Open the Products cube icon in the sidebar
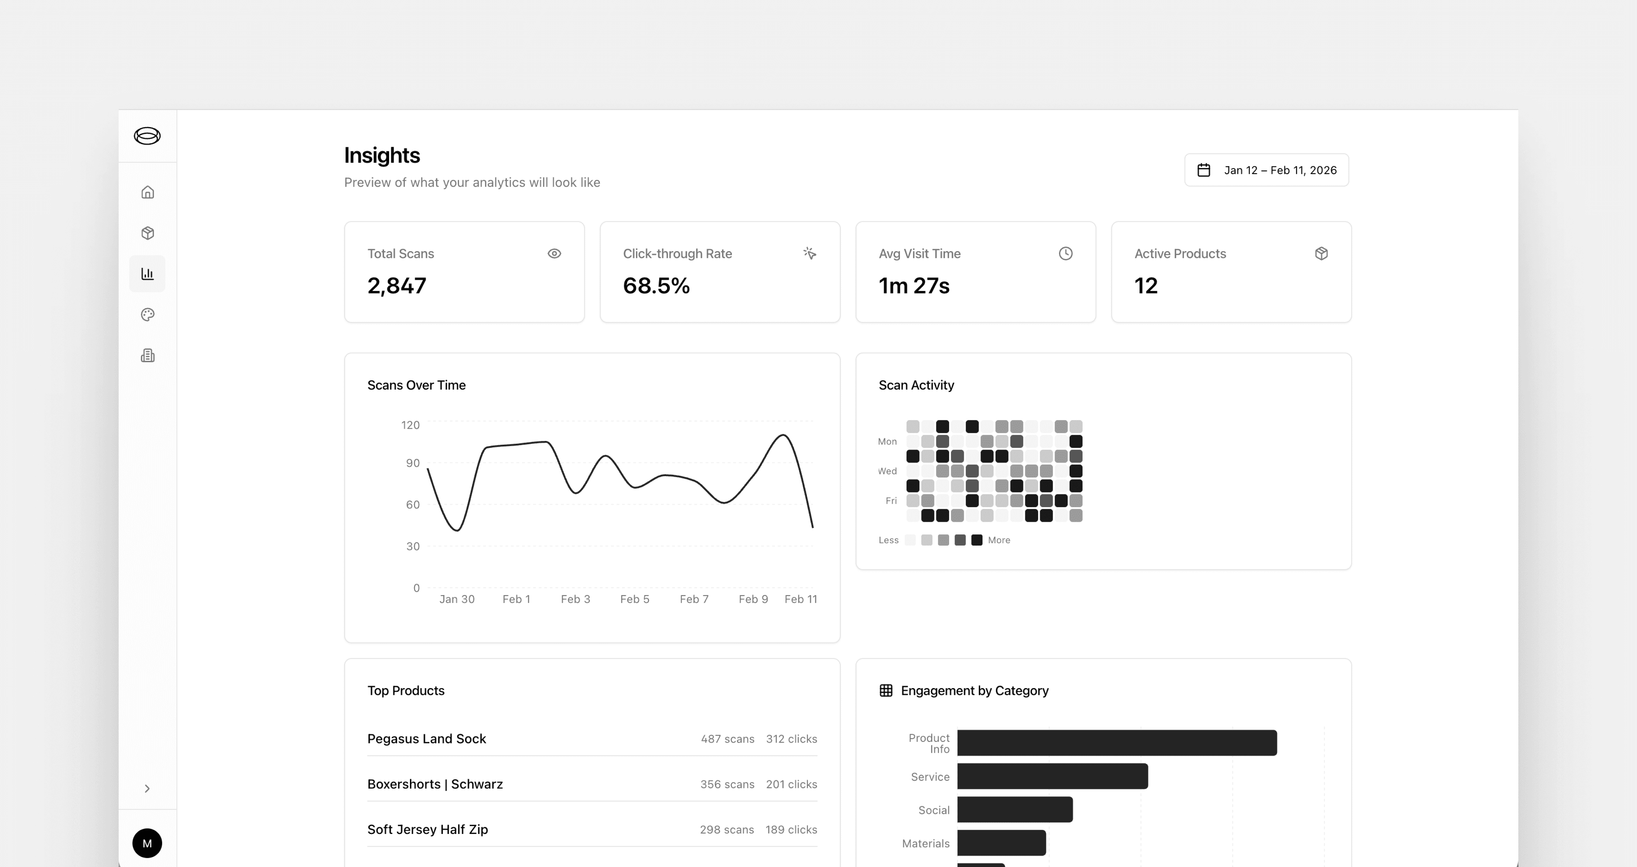The image size is (1637, 867). [147, 233]
